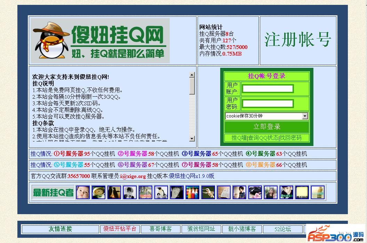This screenshot has width=367, height=243.
Task: Click the 立即登录 login button
Action: 267,127
